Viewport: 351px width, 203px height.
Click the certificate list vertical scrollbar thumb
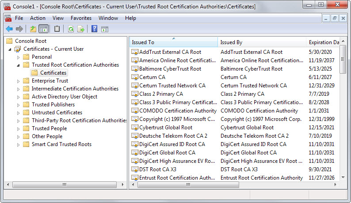point(343,59)
